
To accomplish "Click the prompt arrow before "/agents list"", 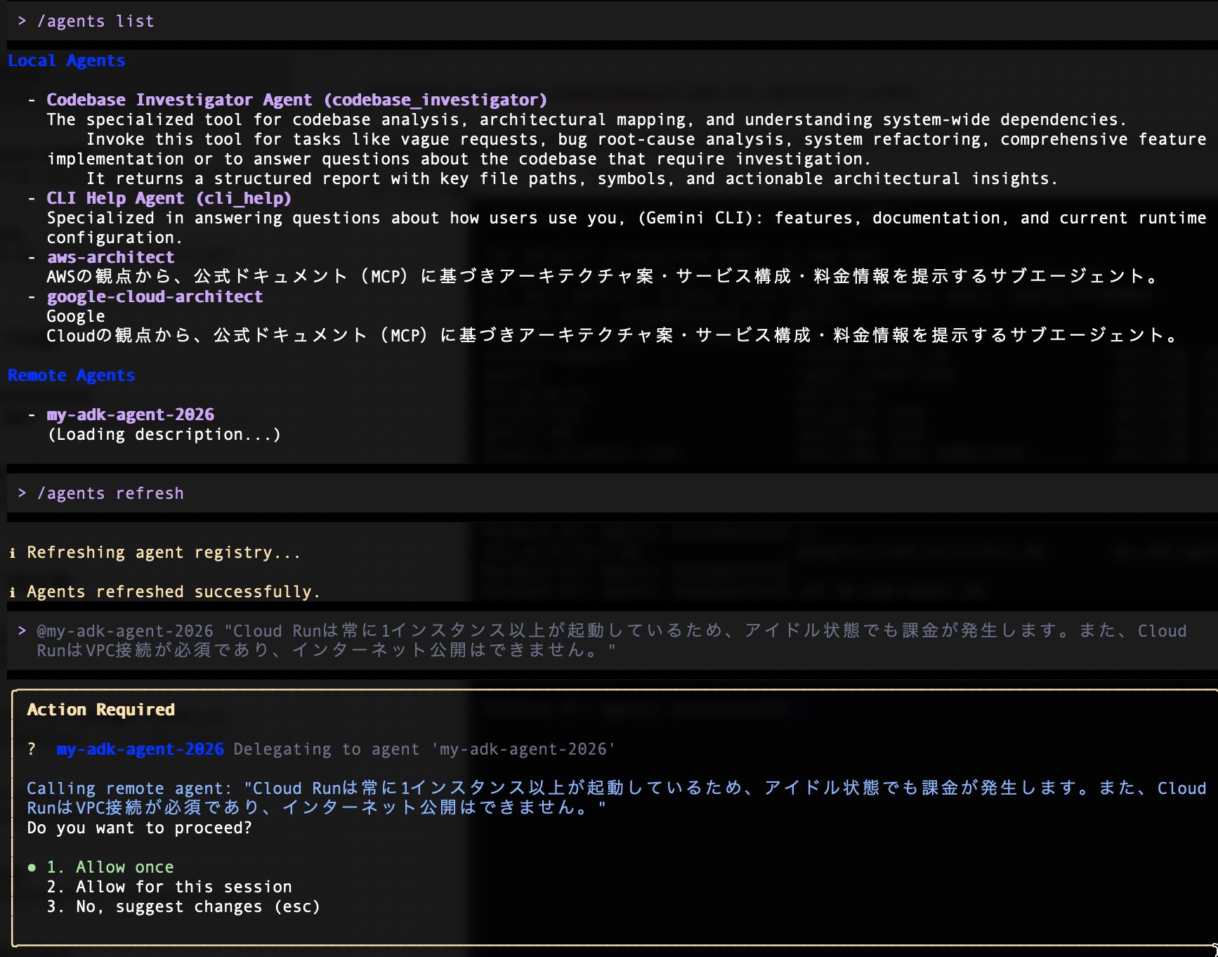I will (22, 21).
